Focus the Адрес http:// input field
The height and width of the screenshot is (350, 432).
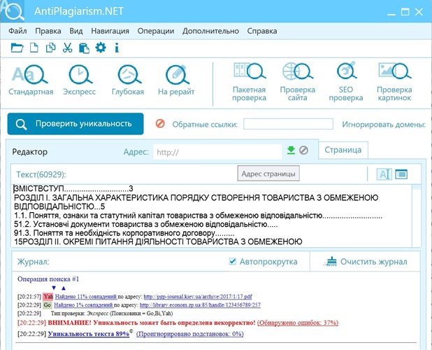[x=217, y=152]
